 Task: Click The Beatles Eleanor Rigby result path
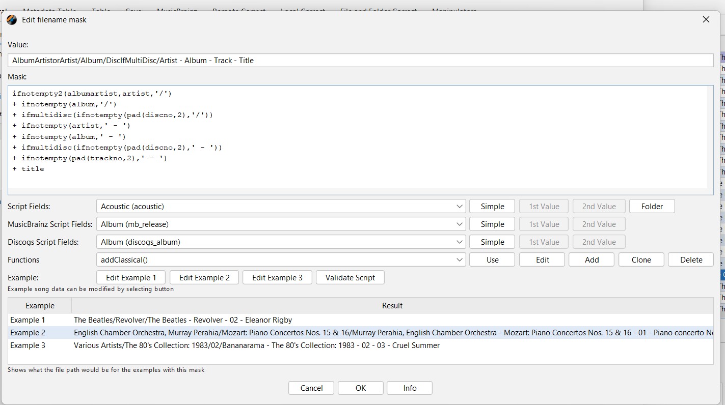tap(183, 320)
